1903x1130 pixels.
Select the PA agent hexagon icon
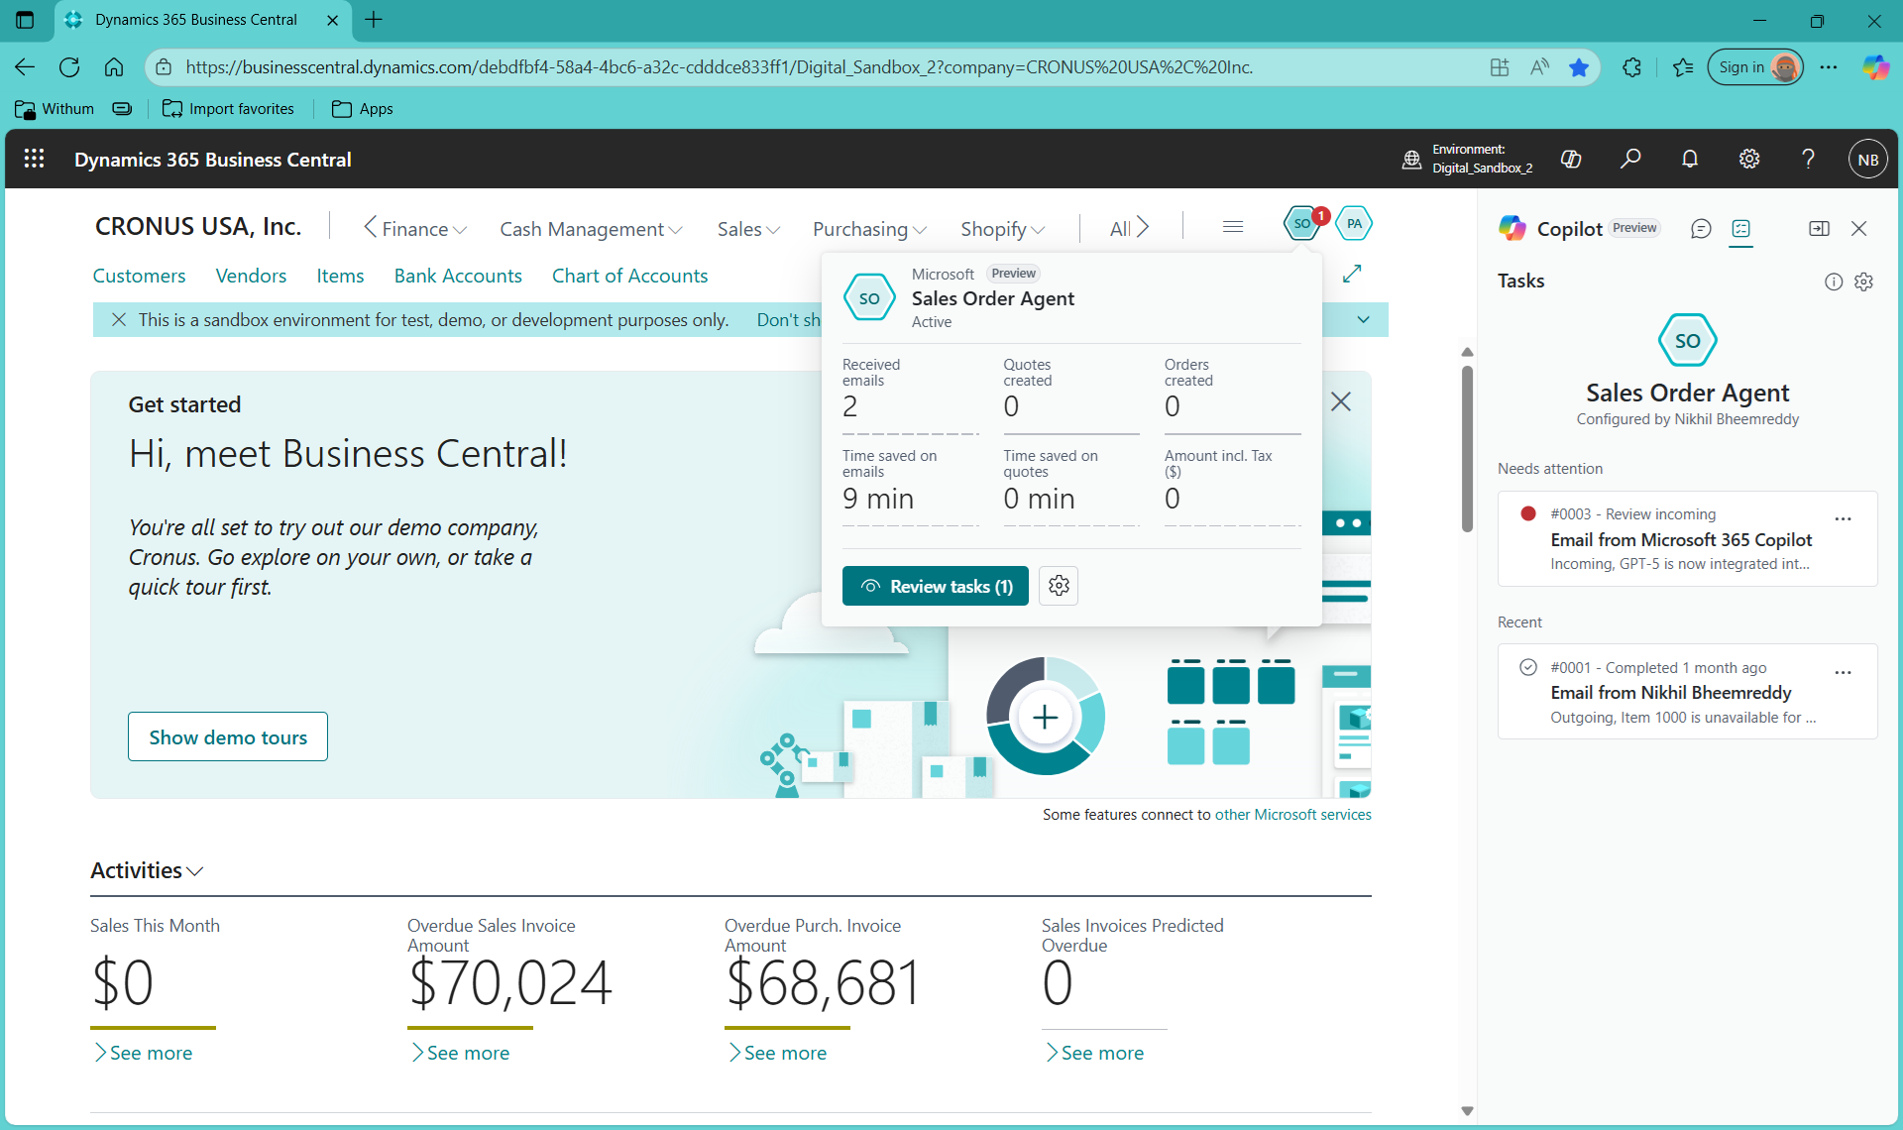[1354, 224]
